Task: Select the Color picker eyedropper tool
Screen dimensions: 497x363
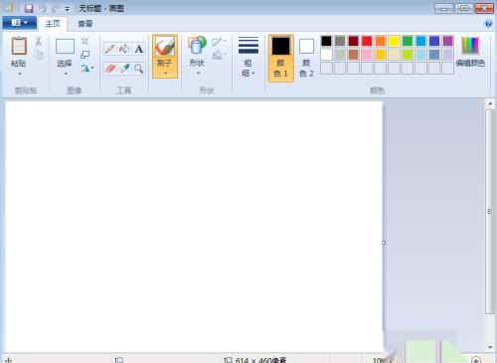Action: click(x=124, y=69)
